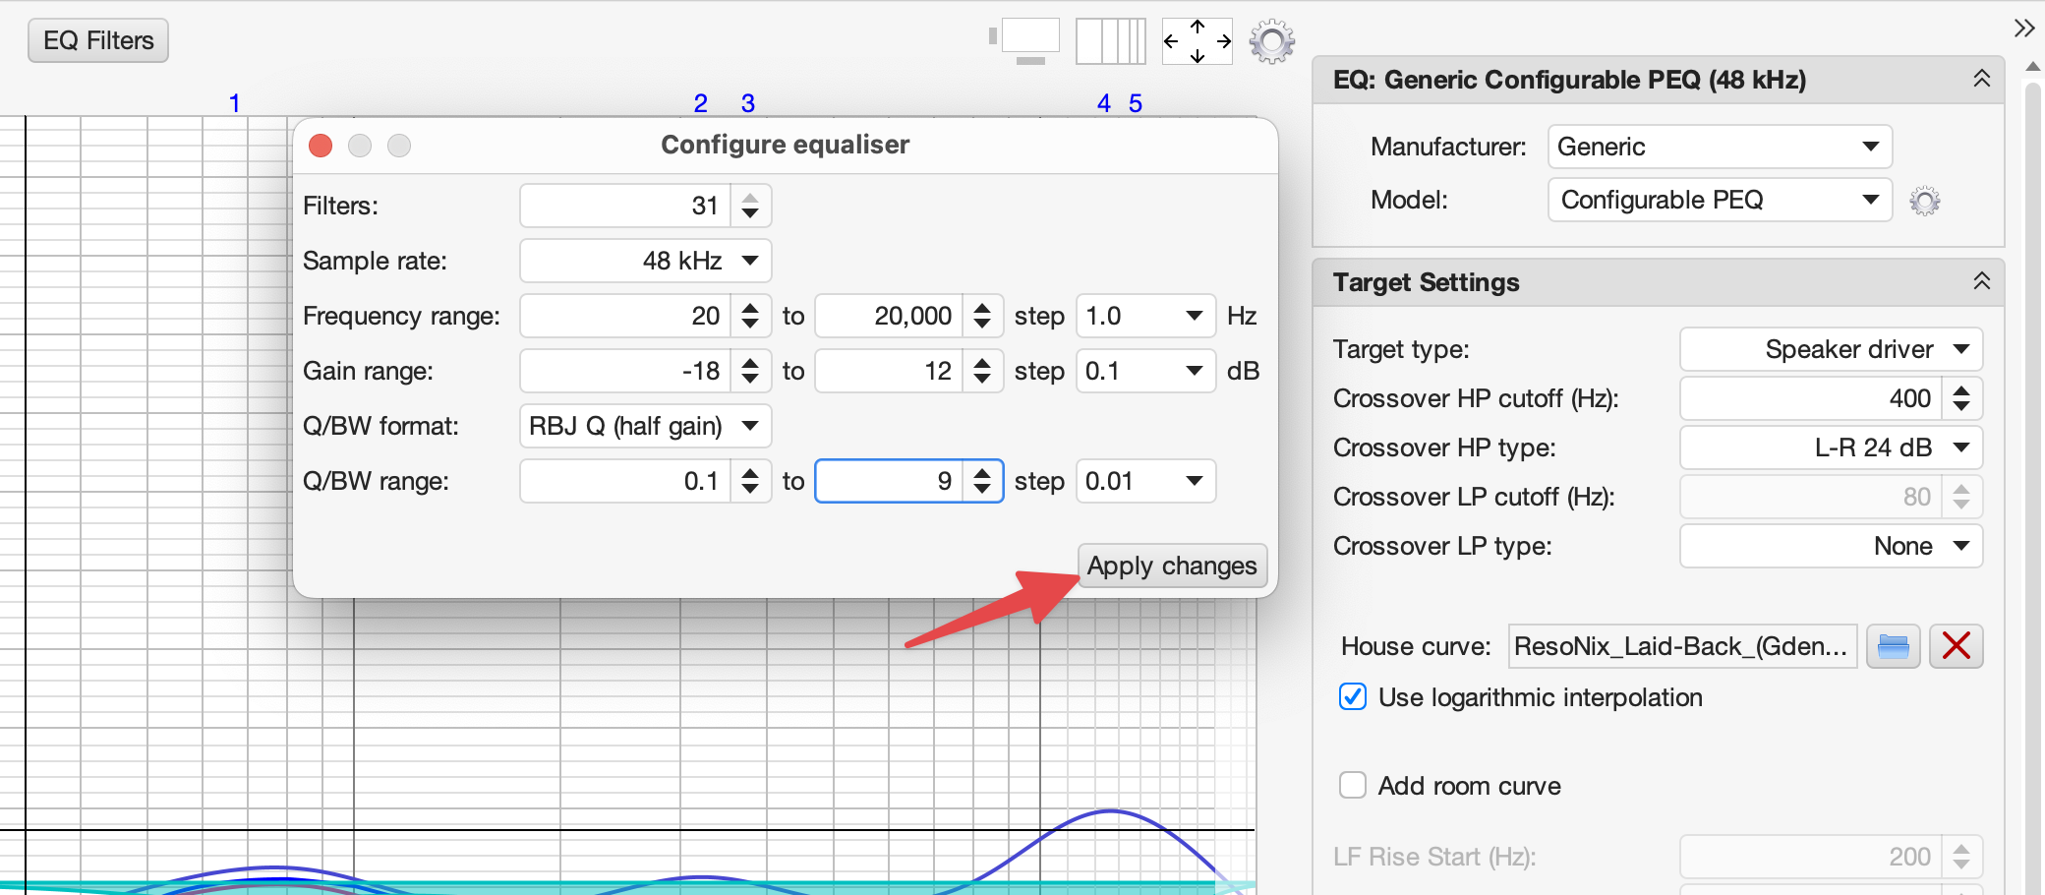Select filter marker 1 above graph
Screen dimensions: 2045x895
coord(234,103)
